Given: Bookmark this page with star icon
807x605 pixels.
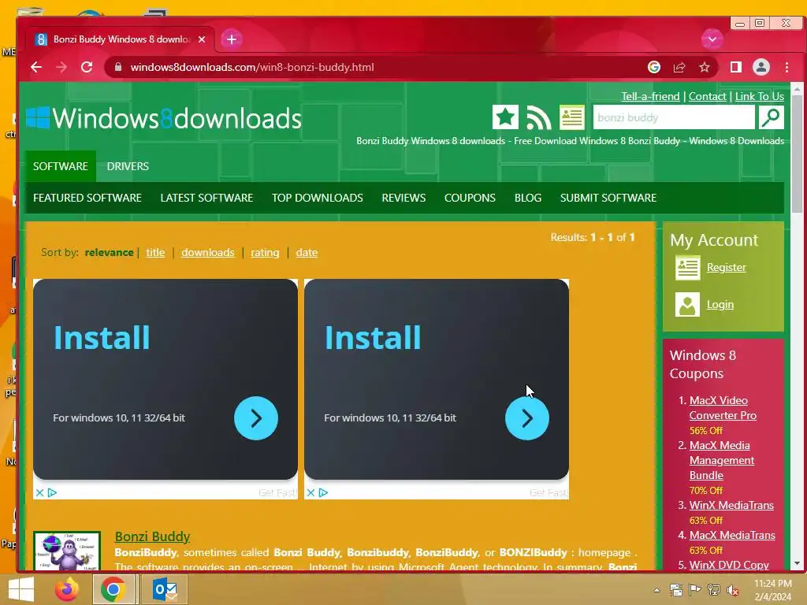Looking at the screenshot, I should (705, 68).
